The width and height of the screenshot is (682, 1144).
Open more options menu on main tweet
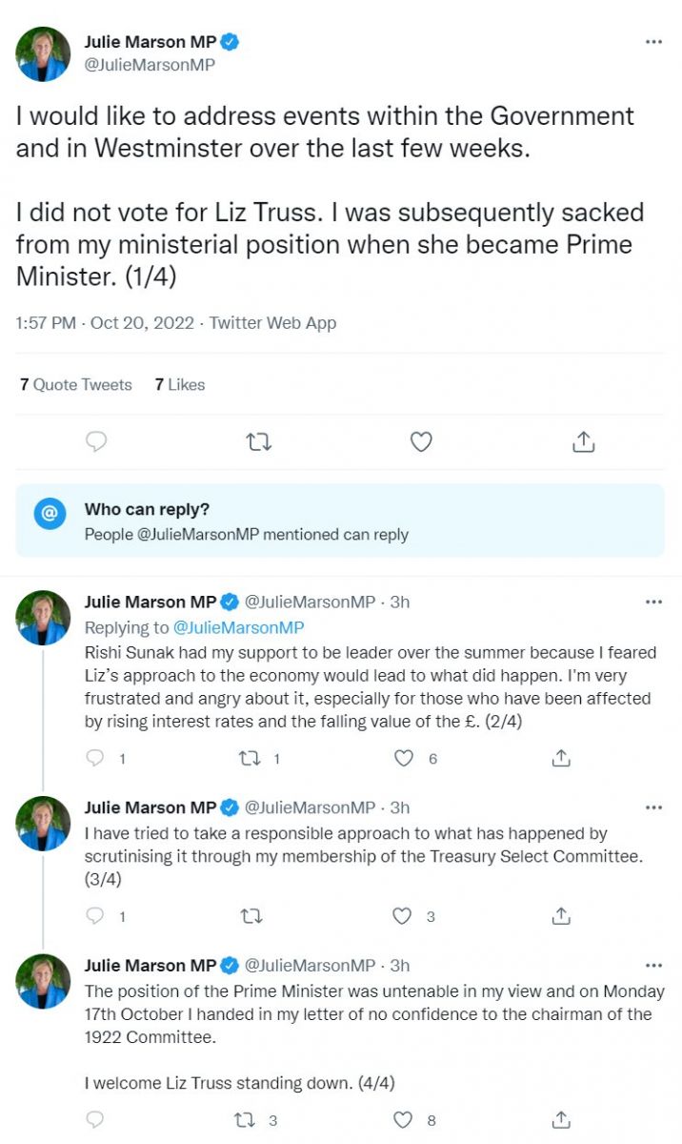click(652, 43)
